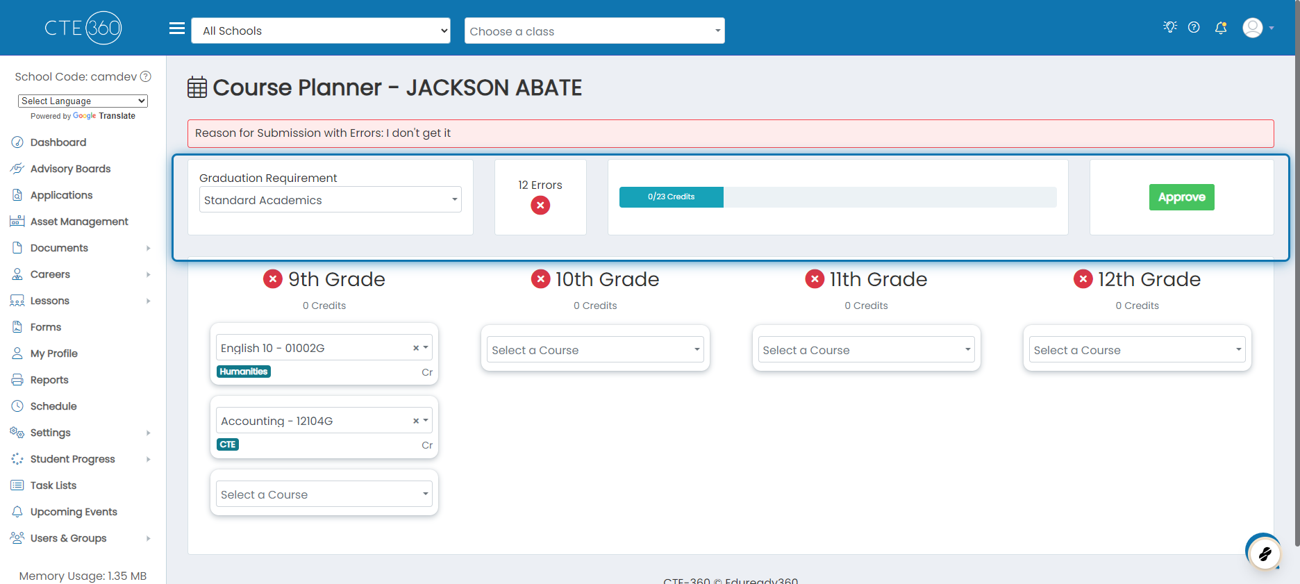Open Applications in sidebar
This screenshot has width=1300, height=584.
(x=61, y=195)
